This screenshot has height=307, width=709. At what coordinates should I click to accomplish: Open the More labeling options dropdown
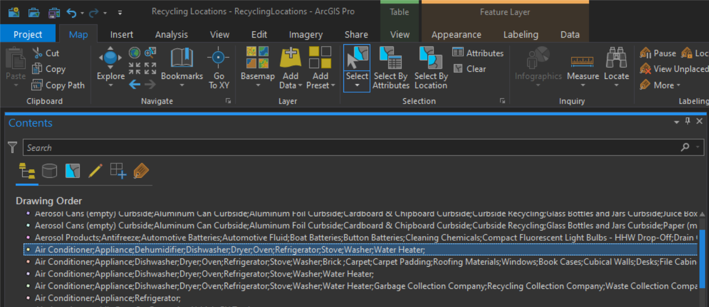click(x=659, y=85)
